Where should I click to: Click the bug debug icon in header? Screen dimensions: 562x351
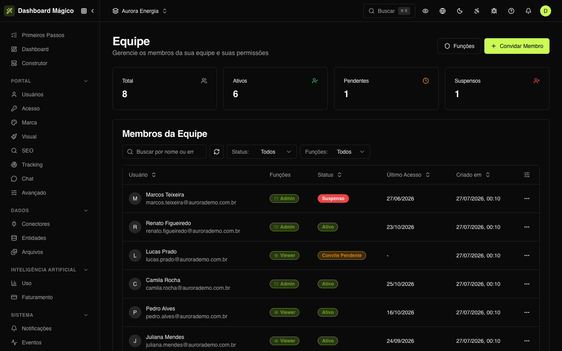[494, 11]
